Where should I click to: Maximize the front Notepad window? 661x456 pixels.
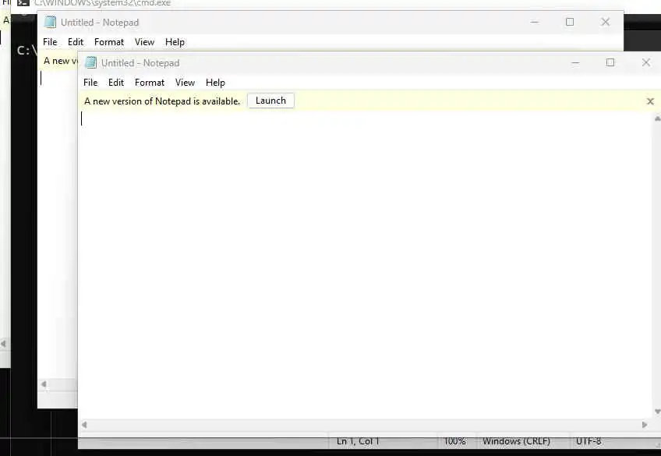pyautogui.click(x=610, y=63)
